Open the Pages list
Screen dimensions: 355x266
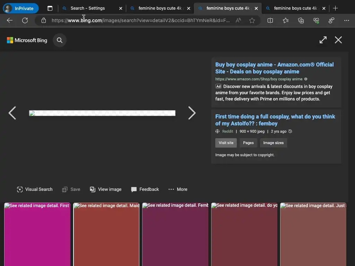tap(248, 143)
